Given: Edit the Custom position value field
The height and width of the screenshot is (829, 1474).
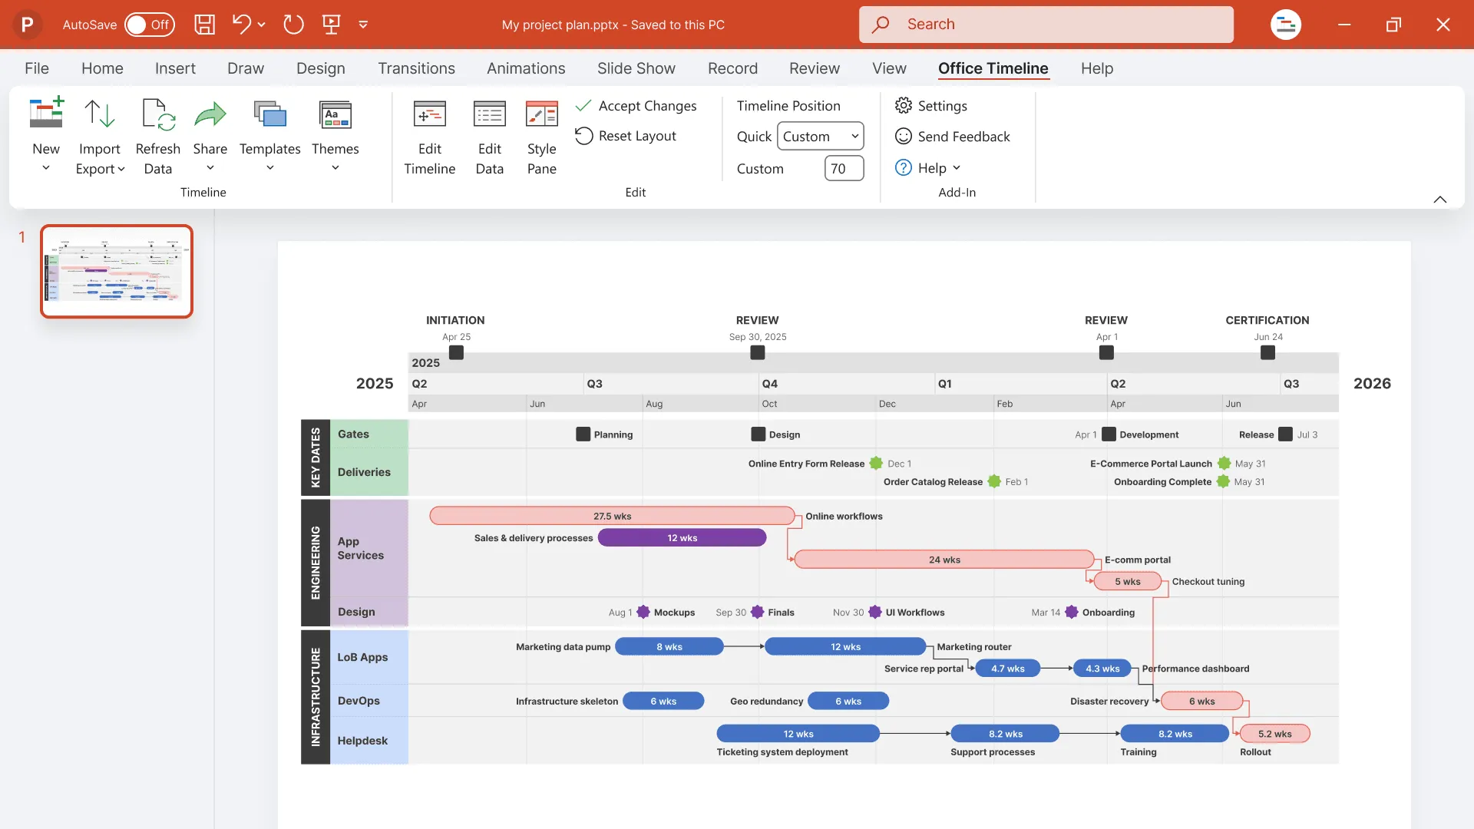Looking at the screenshot, I should click(x=844, y=167).
